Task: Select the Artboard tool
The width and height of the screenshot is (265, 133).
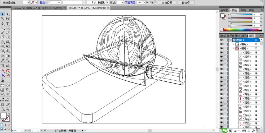Action: pyautogui.click(x=3, y=104)
